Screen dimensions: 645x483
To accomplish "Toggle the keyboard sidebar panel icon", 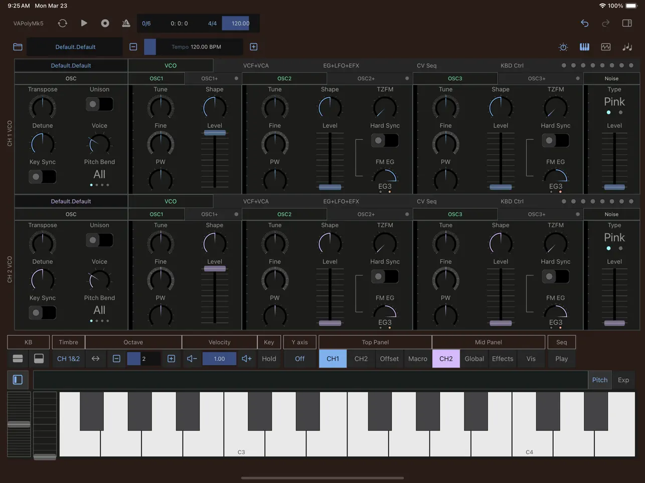I will click(18, 380).
